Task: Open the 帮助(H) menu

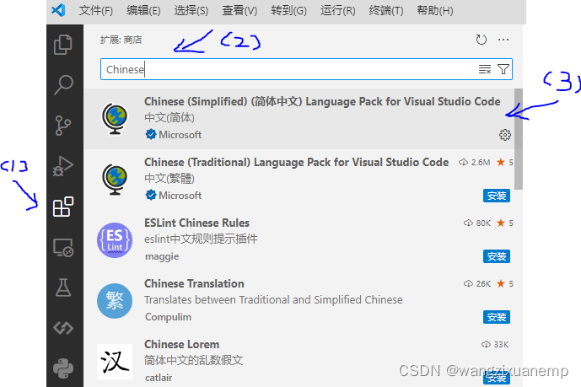Action: 434,10
